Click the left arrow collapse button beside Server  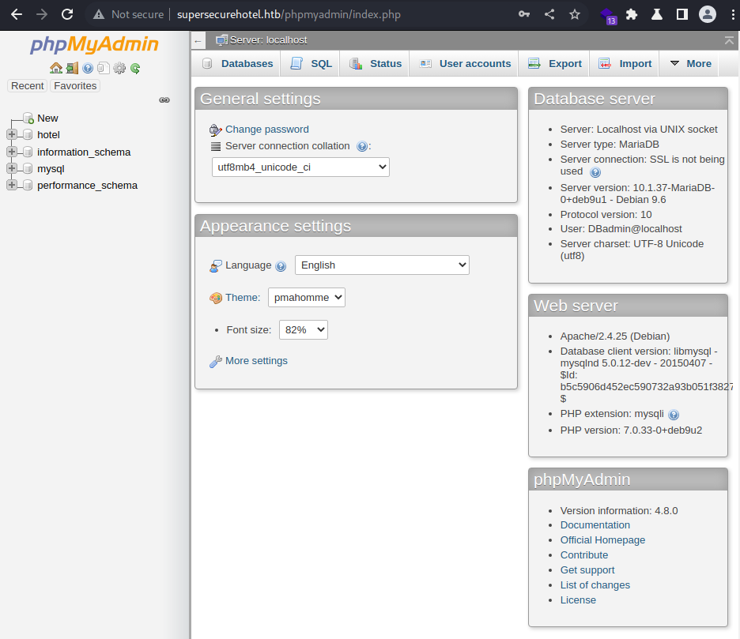198,42
